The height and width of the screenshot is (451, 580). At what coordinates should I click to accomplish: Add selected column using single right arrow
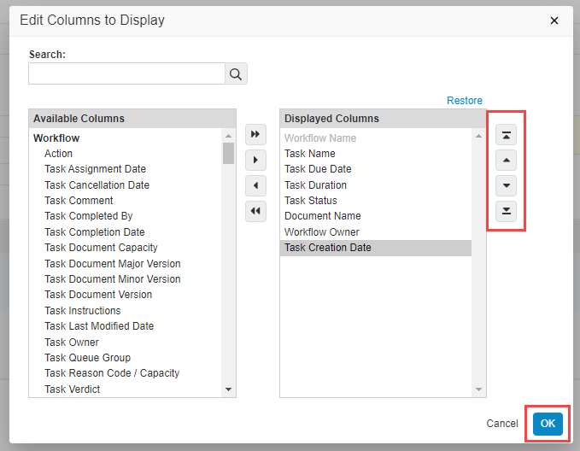[255, 161]
